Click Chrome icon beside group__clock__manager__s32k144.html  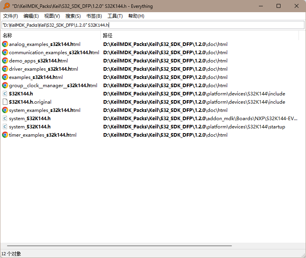click(5, 85)
